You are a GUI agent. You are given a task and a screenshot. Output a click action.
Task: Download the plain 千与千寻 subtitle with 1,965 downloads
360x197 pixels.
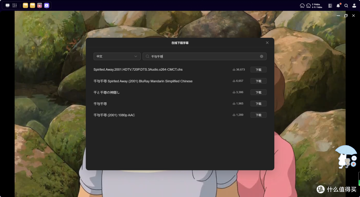258,104
